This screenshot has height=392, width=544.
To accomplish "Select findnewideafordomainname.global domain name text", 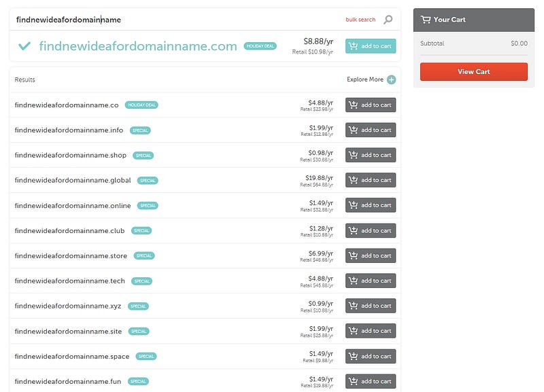I will (73, 180).
